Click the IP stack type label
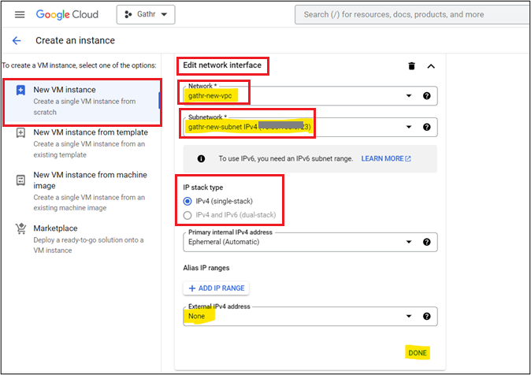The height and width of the screenshot is (375, 531). pos(202,187)
